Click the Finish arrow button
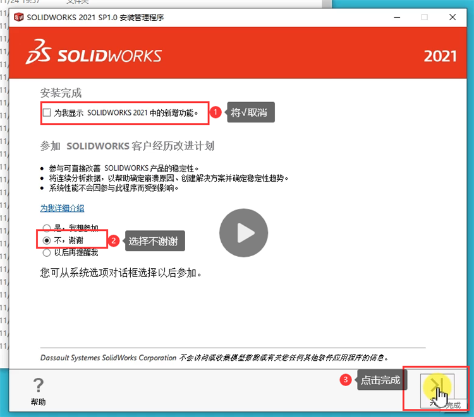The height and width of the screenshot is (417, 474). (x=437, y=391)
